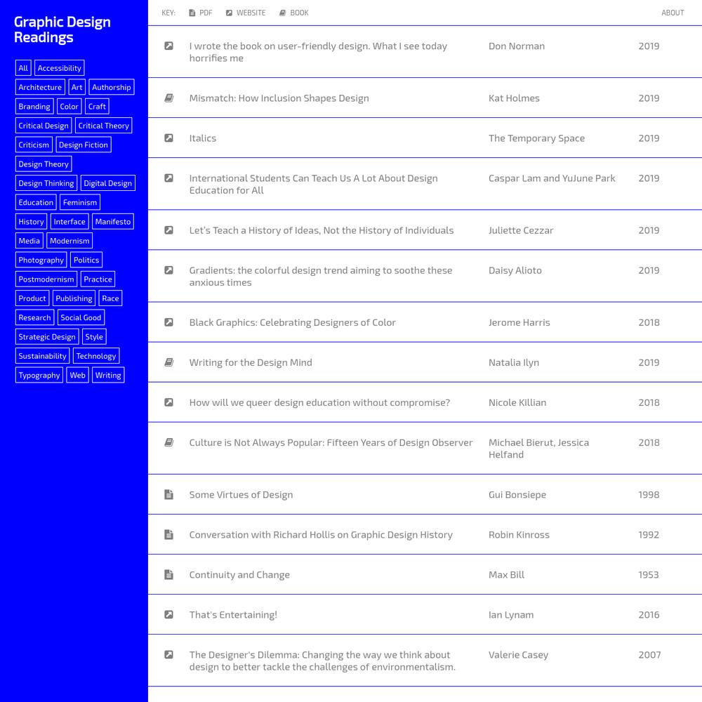Screen dimensions: 702x702
Task: Click the website icon beside Don Norman's article
Action: click(168, 46)
